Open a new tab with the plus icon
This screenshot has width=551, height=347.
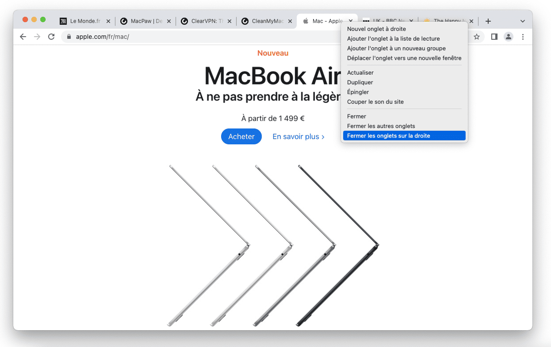(x=488, y=21)
